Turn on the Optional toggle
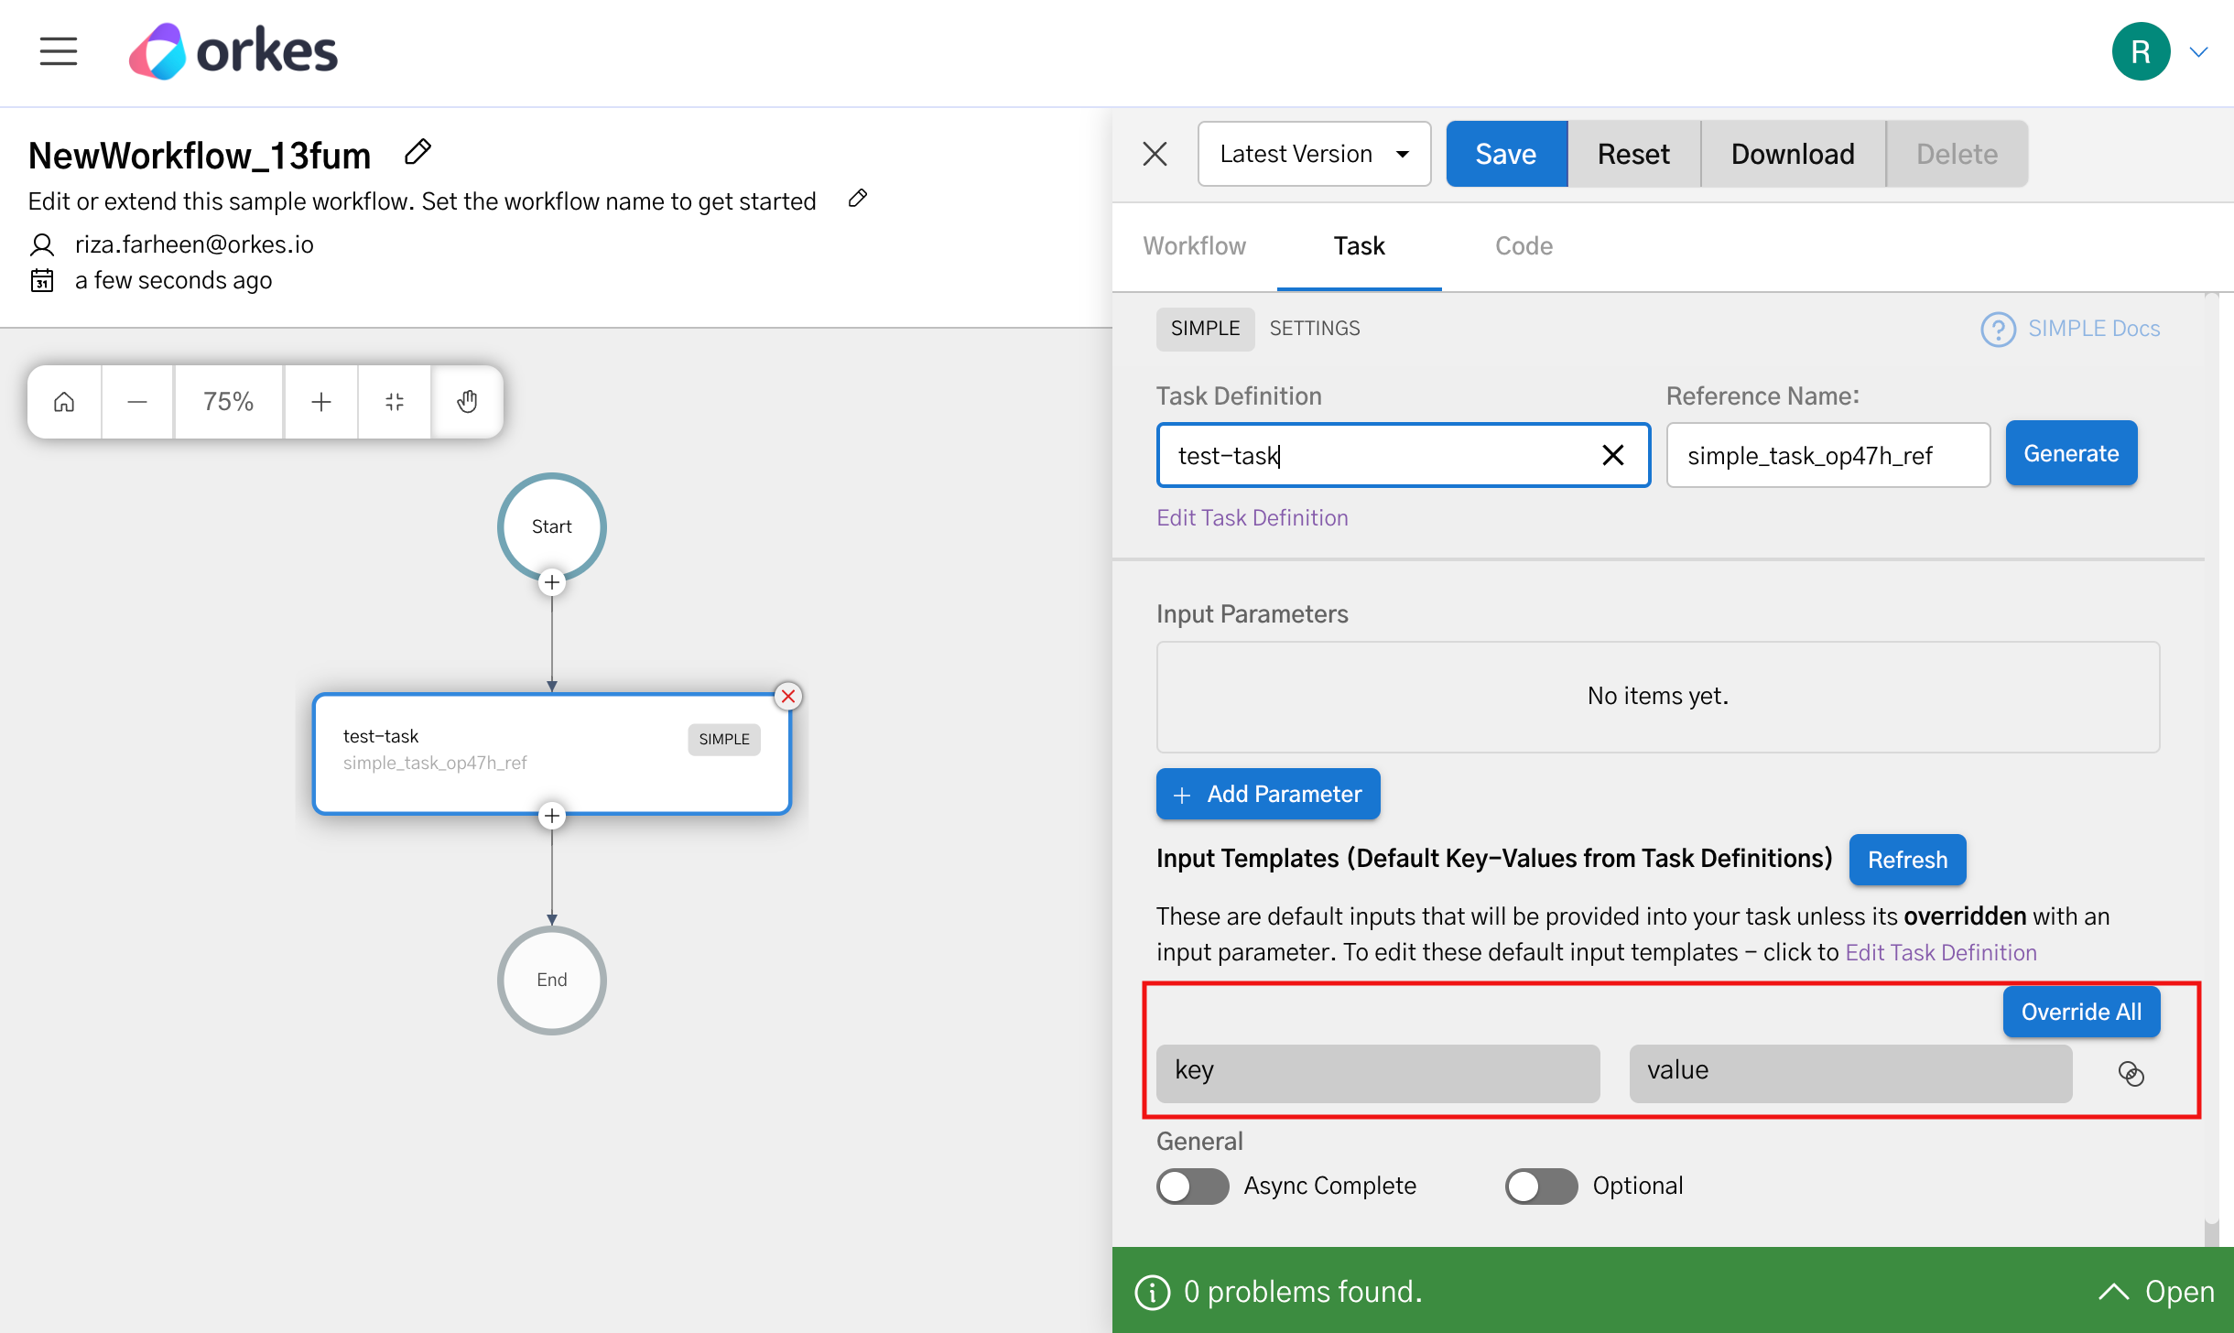Screen dimensions: 2234x1333 tap(1541, 1186)
